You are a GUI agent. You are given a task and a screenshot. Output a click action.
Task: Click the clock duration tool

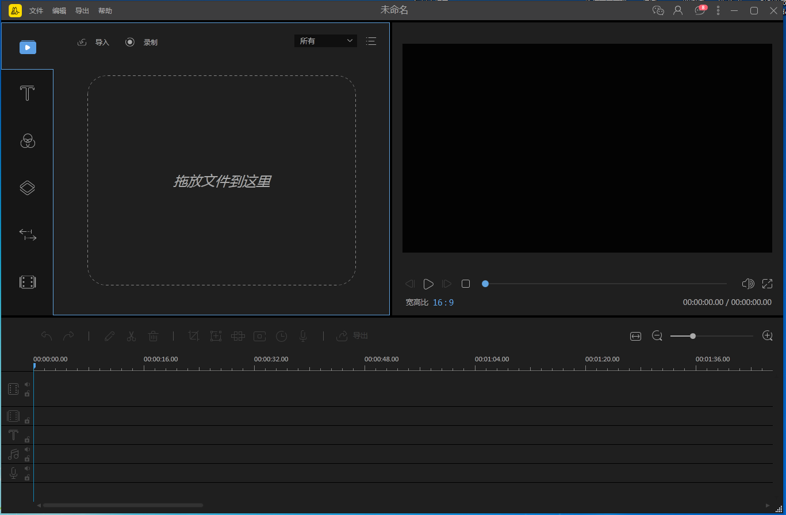click(x=281, y=336)
